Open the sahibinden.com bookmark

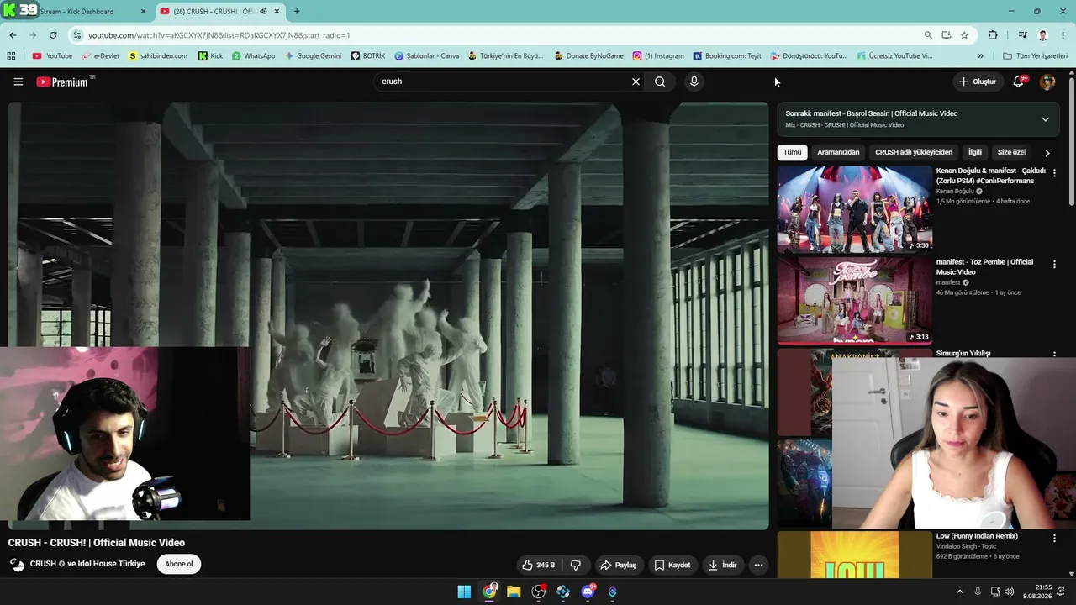coord(158,56)
